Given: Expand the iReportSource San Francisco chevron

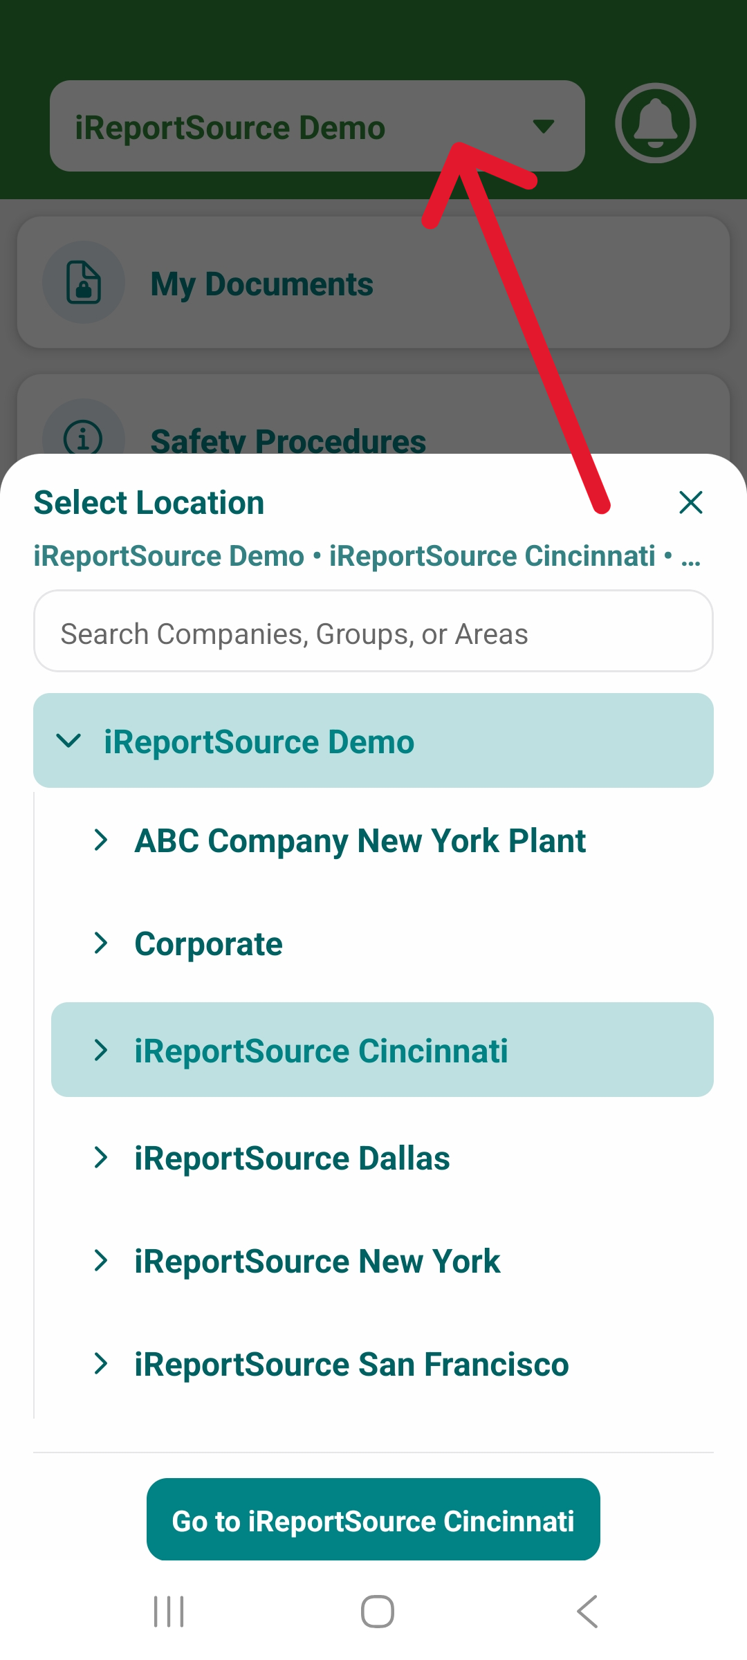Looking at the screenshot, I should pos(101,1364).
